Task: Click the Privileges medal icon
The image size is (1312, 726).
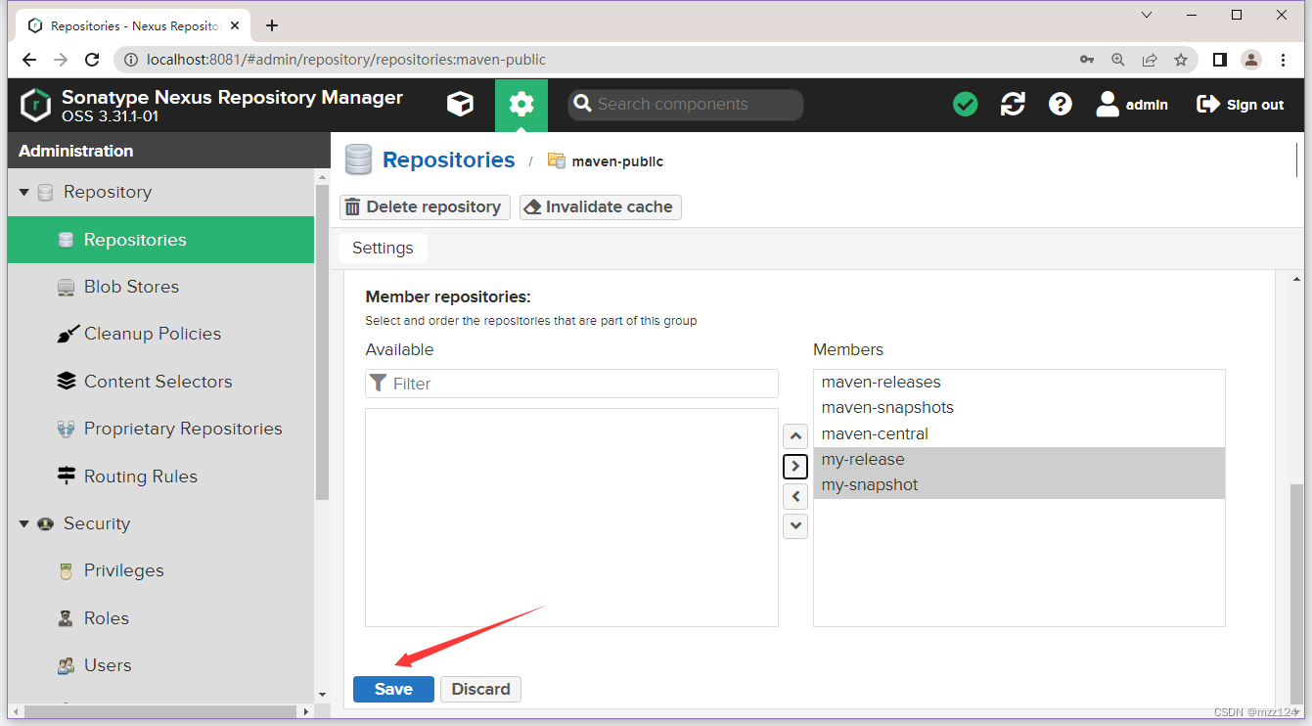Action: coord(67,571)
